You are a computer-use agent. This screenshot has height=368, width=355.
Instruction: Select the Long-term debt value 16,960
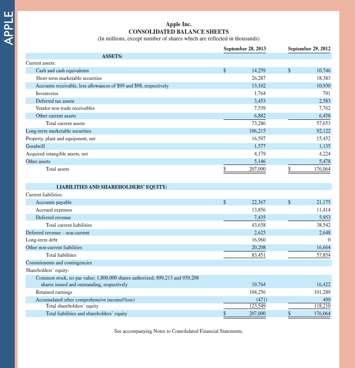pyautogui.click(x=258, y=240)
